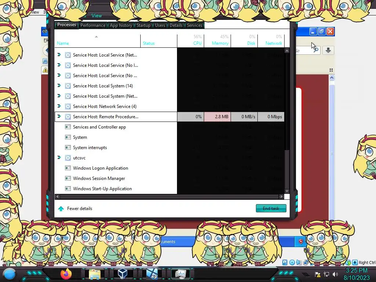This screenshot has height=282, width=376.
Task: Expand Service Host: Remote Procedure... row
Action: coord(59,116)
